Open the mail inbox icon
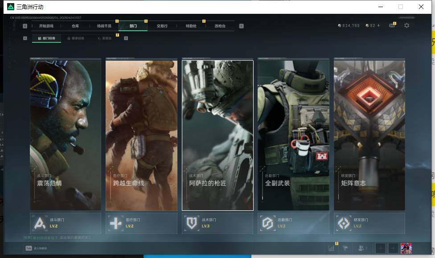Screen dimensions: 435x258 click(392, 25)
